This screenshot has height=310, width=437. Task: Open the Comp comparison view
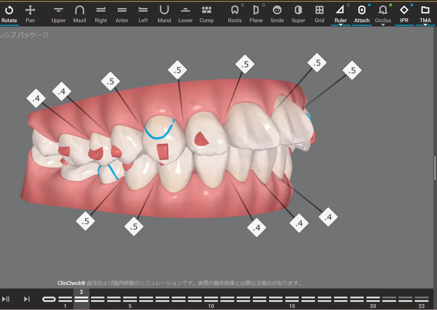[x=207, y=14]
